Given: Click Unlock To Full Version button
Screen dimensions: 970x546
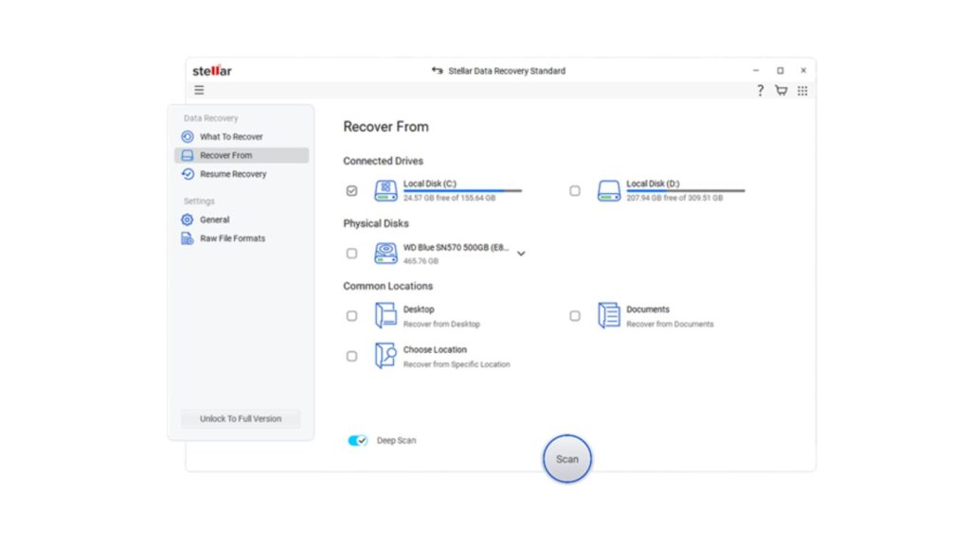Looking at the screenshot, I should click(241, 419).
